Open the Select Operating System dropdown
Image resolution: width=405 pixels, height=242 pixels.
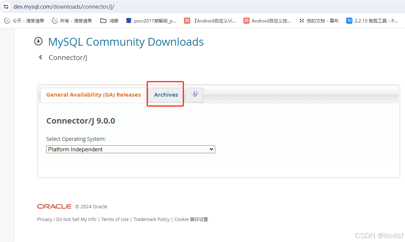click(x=131, y=149)
